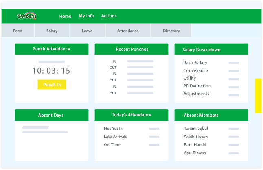Switch to the Leave tab
This screenshot has width=263, height=170.
tap(88, 31)
